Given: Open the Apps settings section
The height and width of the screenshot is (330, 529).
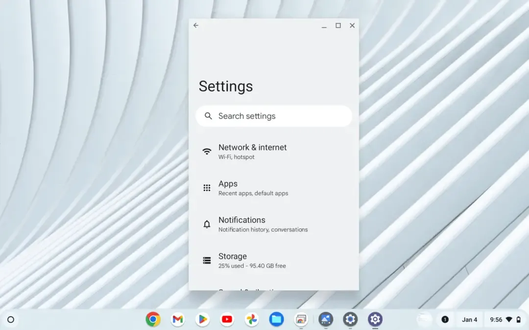Looking at the screenshot, I should coord(274,188).
